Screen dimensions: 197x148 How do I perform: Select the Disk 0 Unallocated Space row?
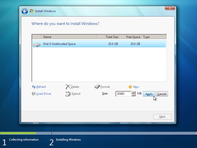(x=99, y=44)
